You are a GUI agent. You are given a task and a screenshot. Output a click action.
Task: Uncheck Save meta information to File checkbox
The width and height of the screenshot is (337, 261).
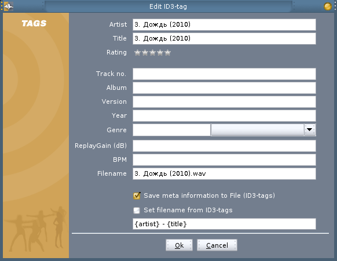137,195
